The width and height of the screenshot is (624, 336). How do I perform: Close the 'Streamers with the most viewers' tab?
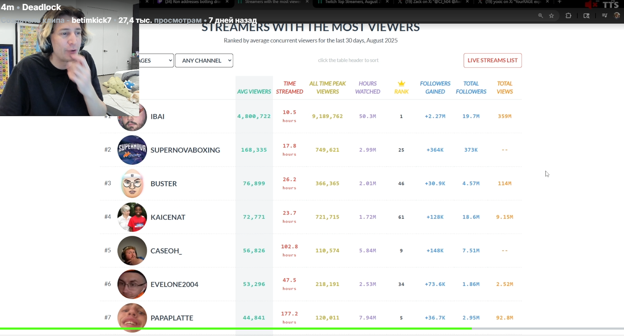(307, 2)
